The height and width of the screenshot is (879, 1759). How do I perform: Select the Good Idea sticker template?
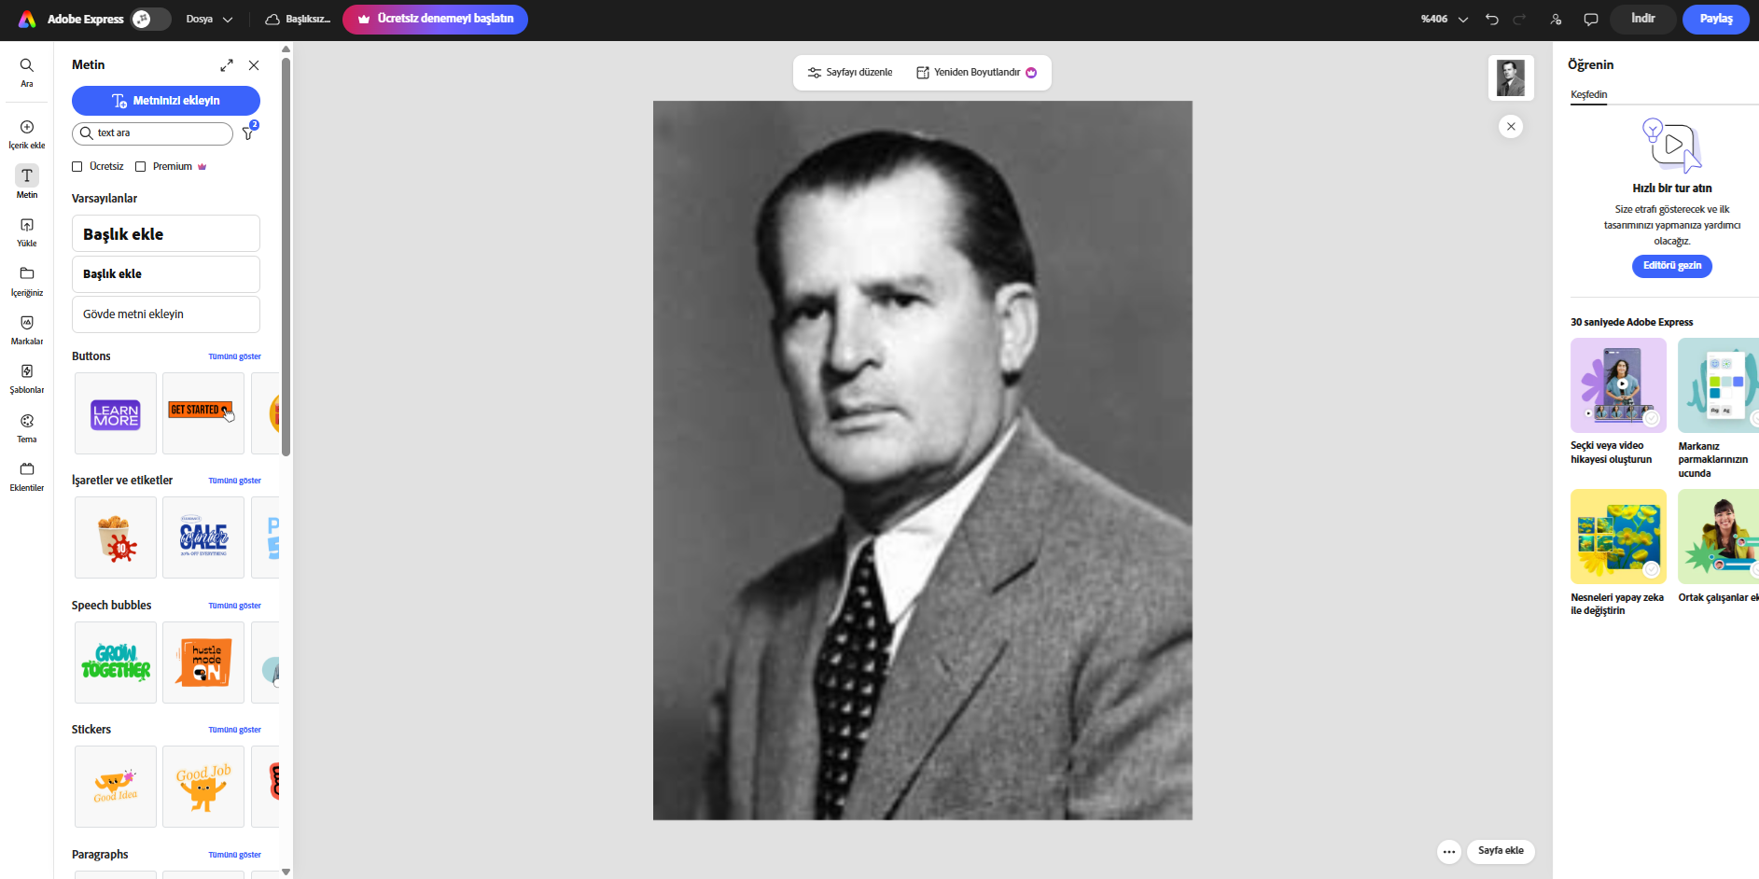pos(116,787)
